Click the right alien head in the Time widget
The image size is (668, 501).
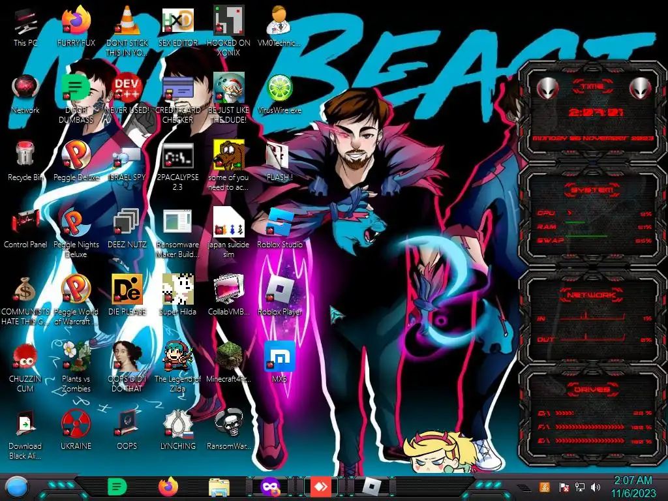(x=641, y=89)
